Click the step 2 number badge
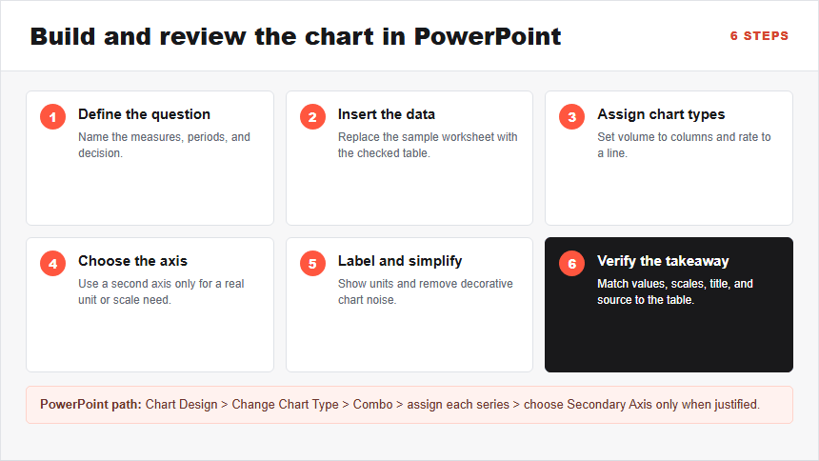This screenshot has height=461, width=819. pos(312,116)
